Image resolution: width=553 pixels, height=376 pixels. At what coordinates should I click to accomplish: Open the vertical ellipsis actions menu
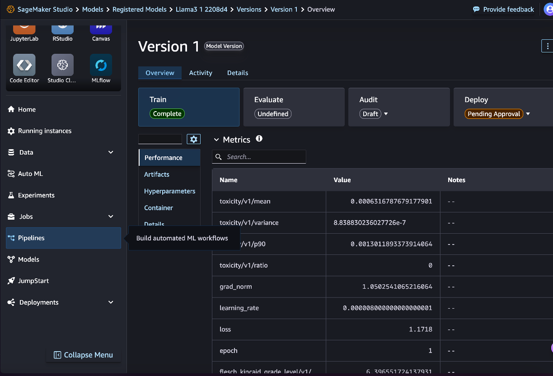547,46
